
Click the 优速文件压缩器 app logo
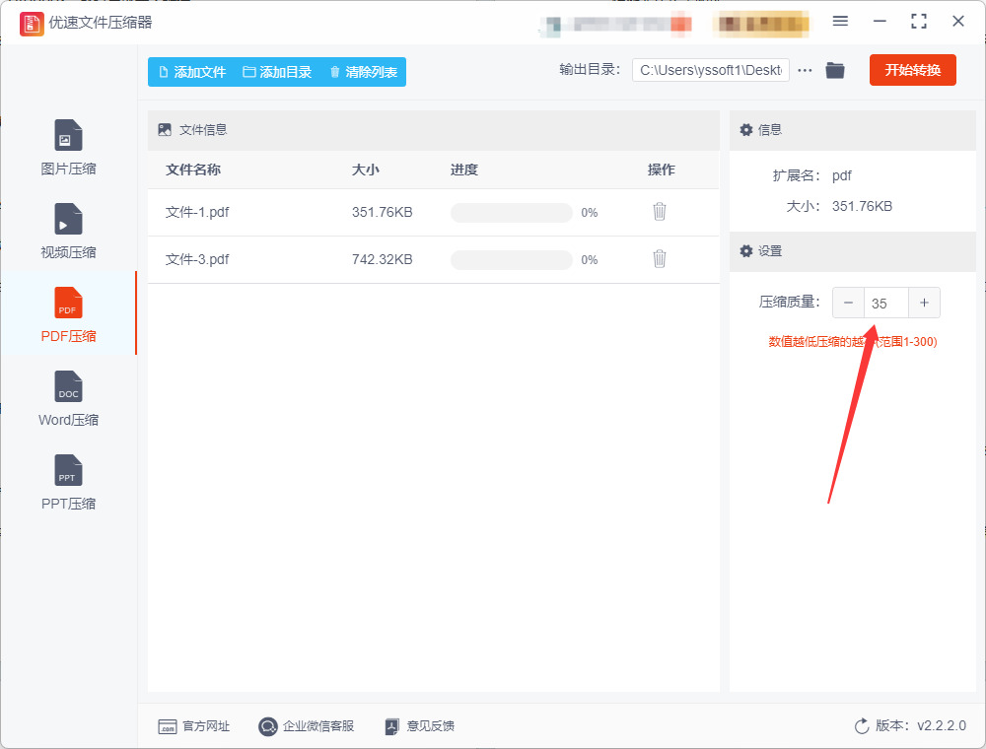(x=32, y=24)
